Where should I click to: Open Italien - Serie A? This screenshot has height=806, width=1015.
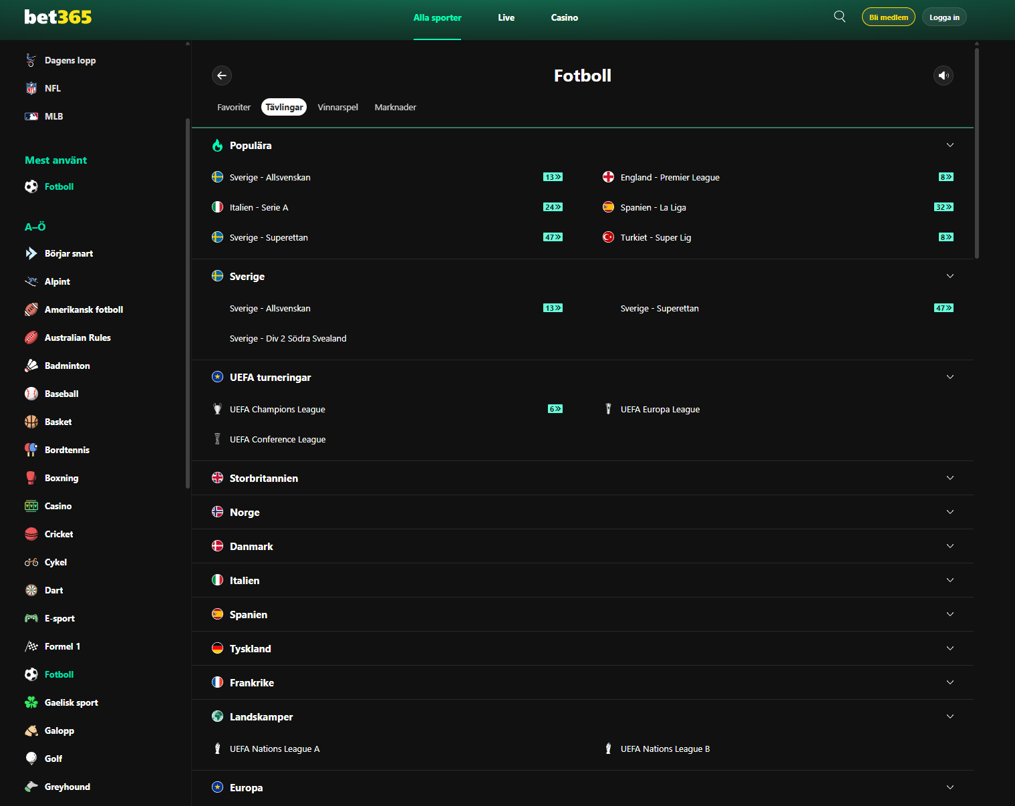coord(259,207)
